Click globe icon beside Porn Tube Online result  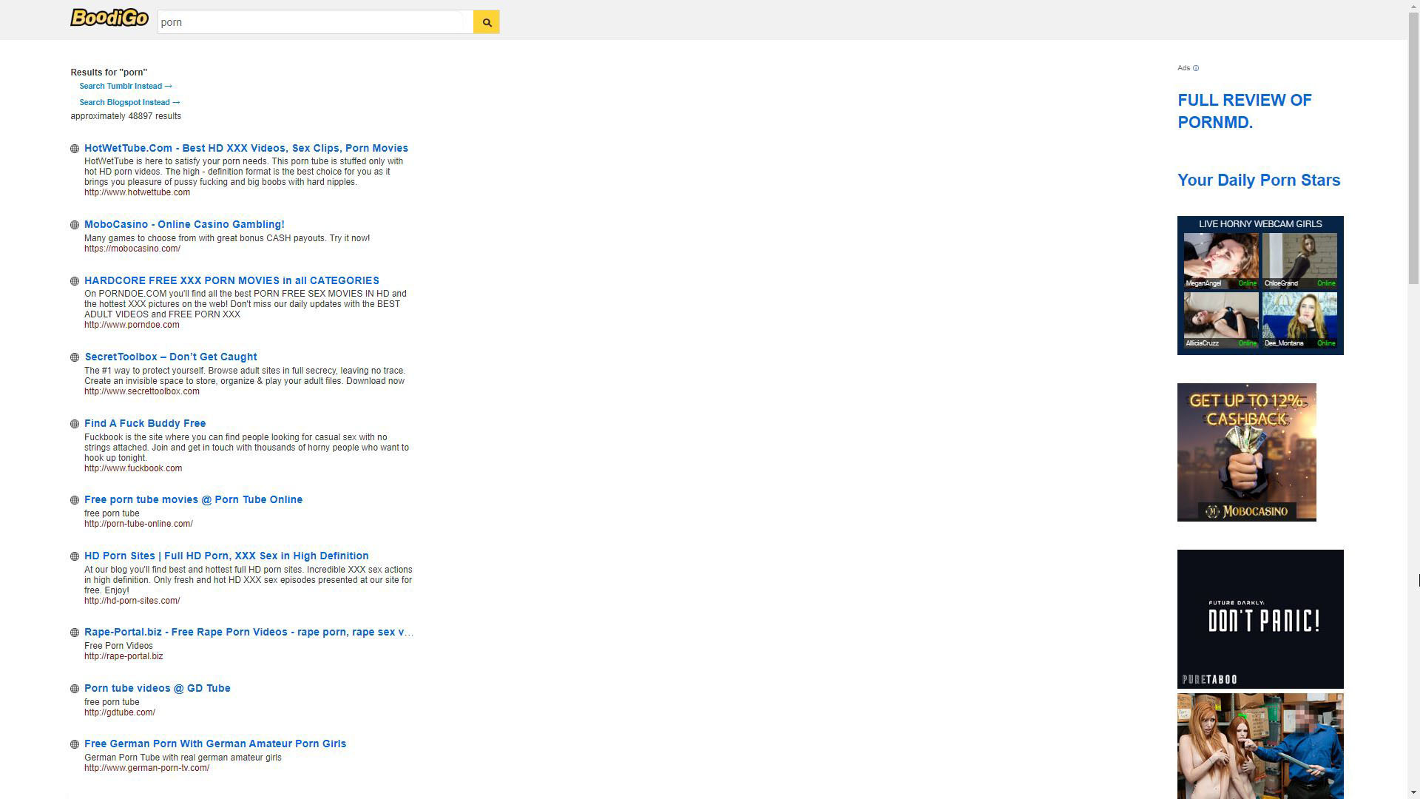pyautogui.click(x=75, y=500)
